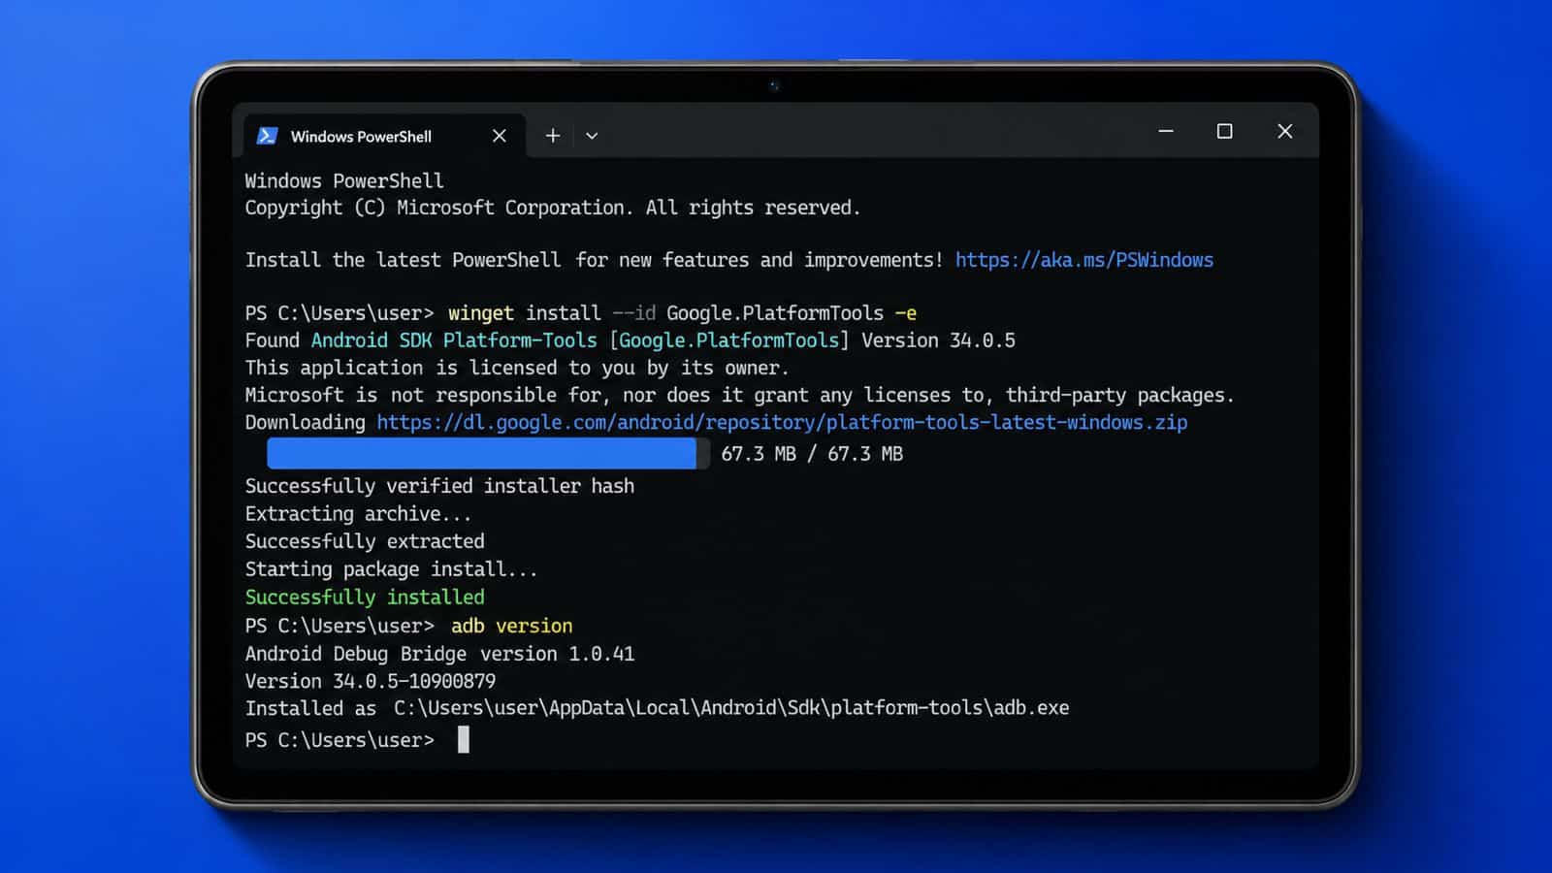Click the adb.exe install path line

[657, 708]
